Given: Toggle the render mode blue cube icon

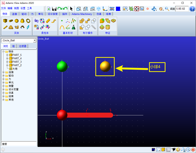Looking at the screenshot, I should tap(99, 9).
